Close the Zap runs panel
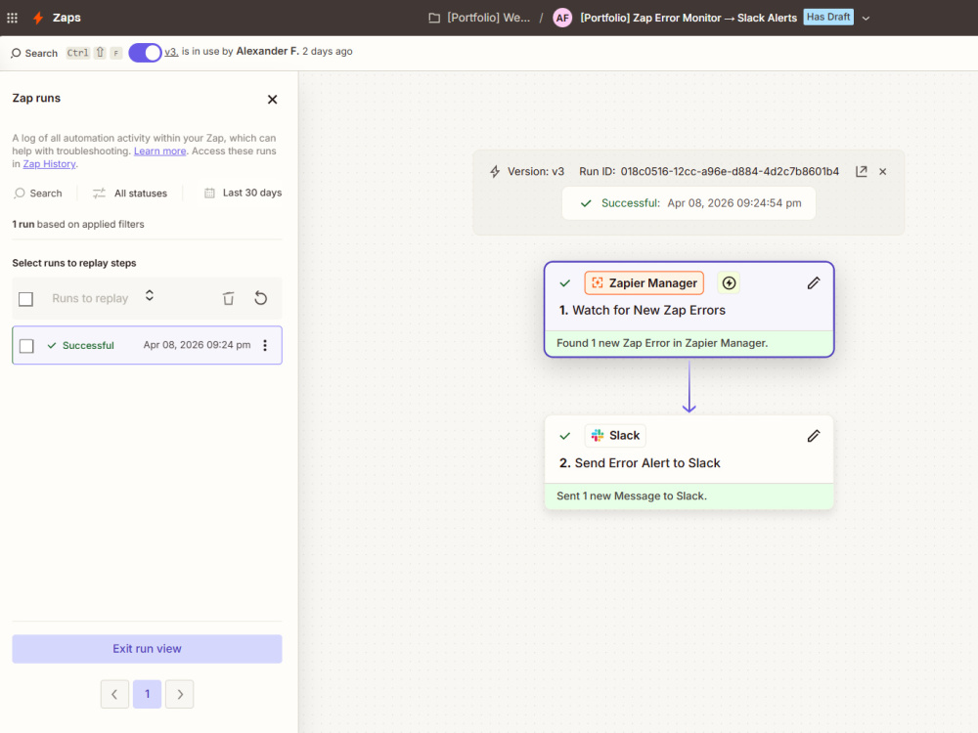The height and width of the screenshot is (733, 978). 272,99
